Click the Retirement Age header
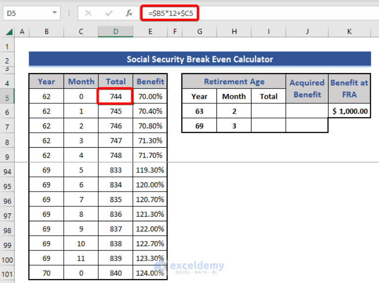 pyautogui.click(x=234, y=81)
